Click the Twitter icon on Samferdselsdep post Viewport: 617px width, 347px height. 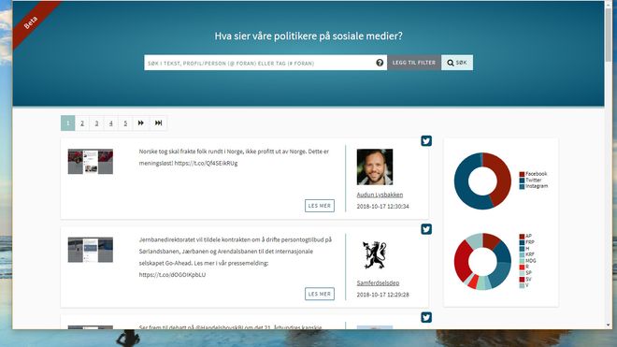[x=426, y=229]
